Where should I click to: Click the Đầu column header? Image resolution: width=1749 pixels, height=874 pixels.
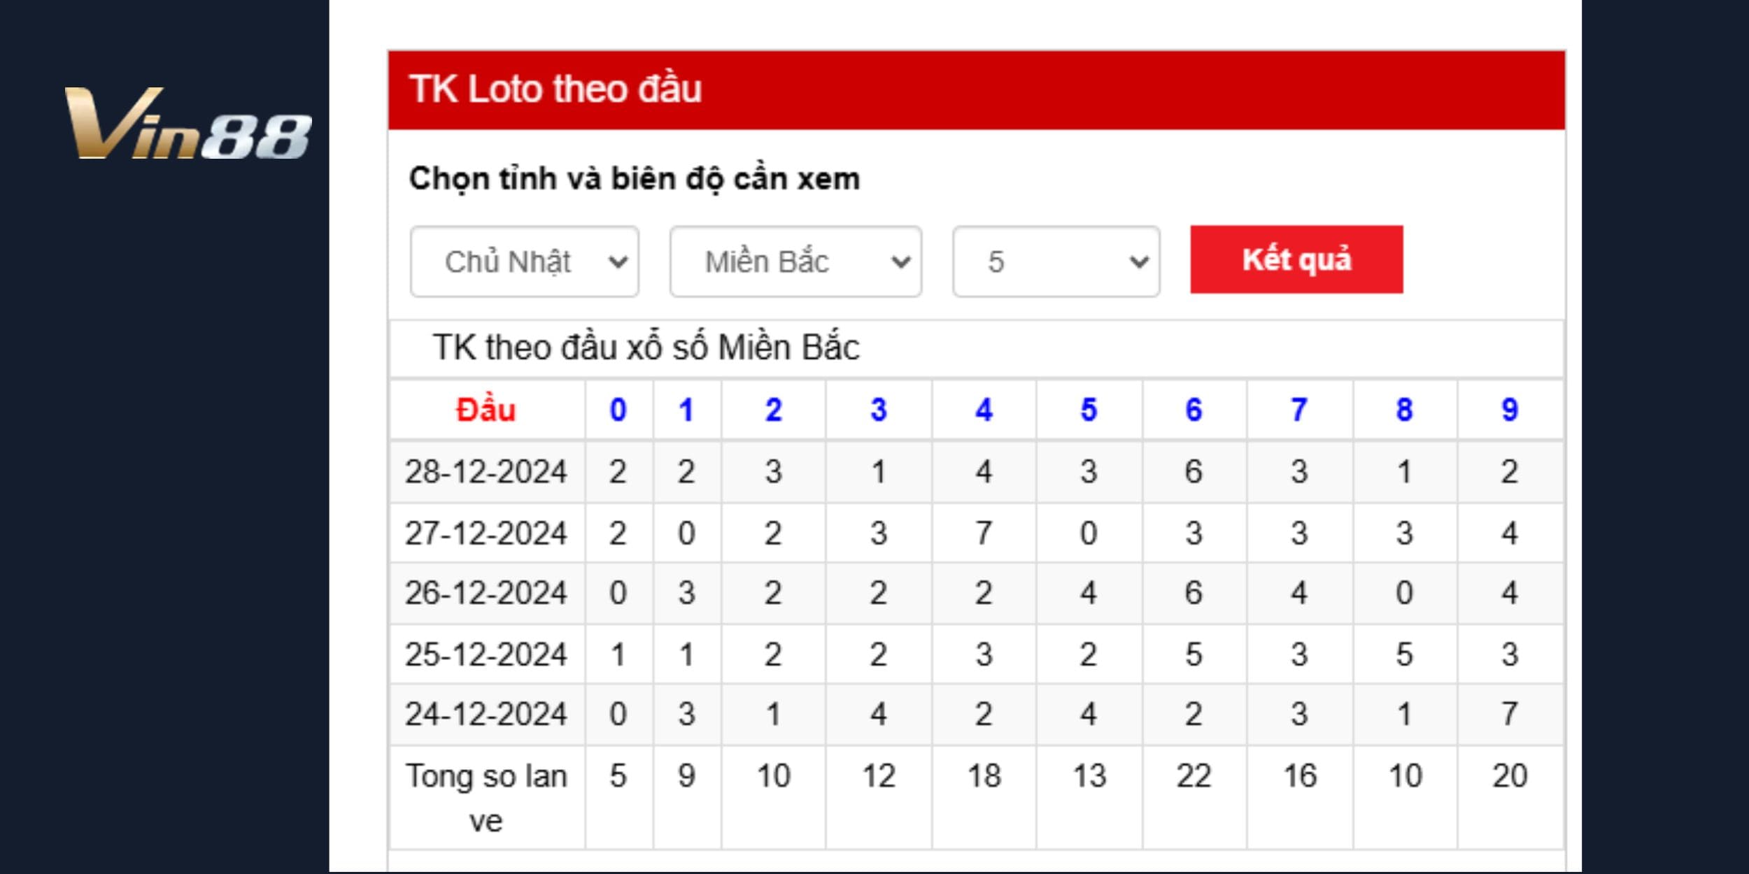pos(488,409)
